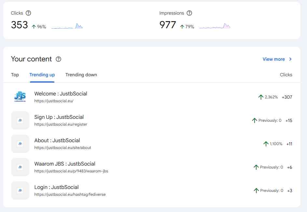Click the Sign Up page thumbnail icon
This screenshot has width=307, height=212.
coord(20,120)
